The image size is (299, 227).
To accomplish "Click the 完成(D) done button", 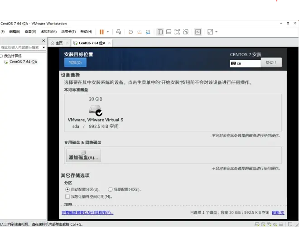I will tap(75, 63).
